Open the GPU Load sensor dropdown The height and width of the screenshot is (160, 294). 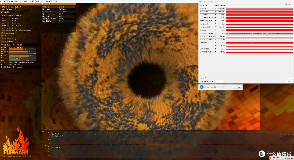(215, 30)
